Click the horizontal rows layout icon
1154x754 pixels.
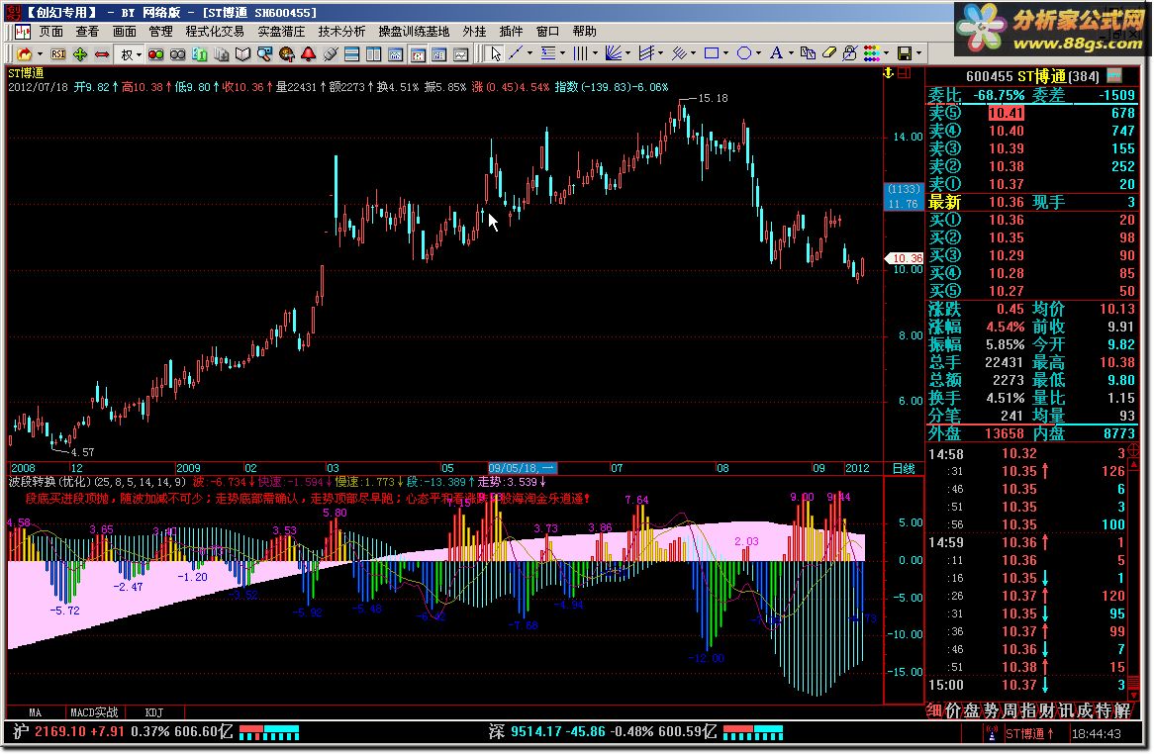pos(351,53)
